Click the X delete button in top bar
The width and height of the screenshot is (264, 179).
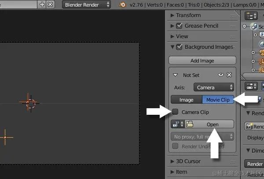tap(50, 4)
